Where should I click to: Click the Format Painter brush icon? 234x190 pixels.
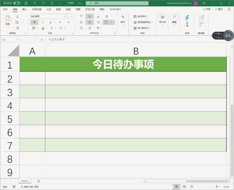pyautogui.click(x=18, y=28)
